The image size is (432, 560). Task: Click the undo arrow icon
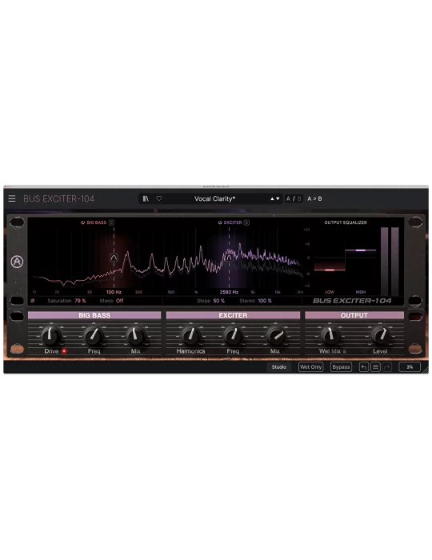(363, 367)
